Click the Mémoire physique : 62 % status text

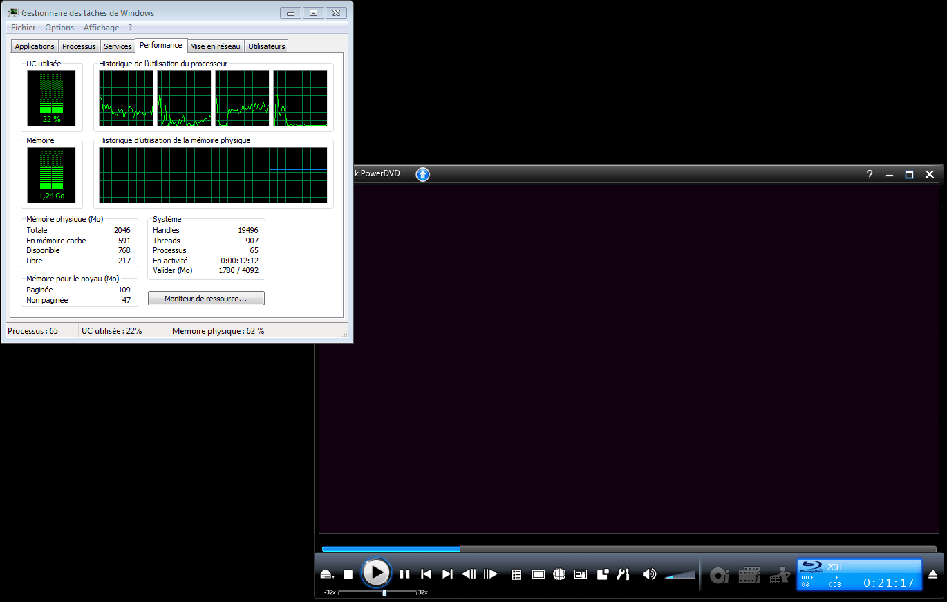pos(218,331)
